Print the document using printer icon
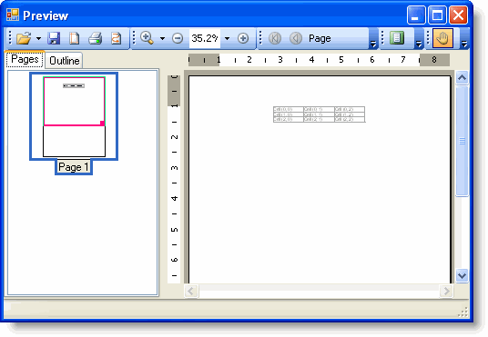This screenshot has width=488, height=337. (96, 38)
